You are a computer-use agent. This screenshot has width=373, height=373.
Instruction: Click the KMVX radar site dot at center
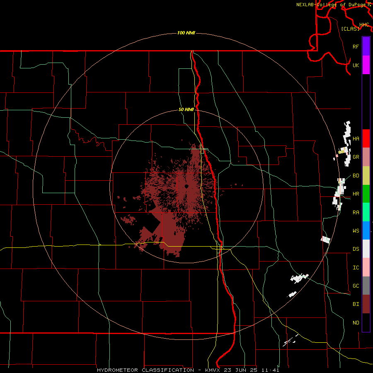click(x=187, y=186)
